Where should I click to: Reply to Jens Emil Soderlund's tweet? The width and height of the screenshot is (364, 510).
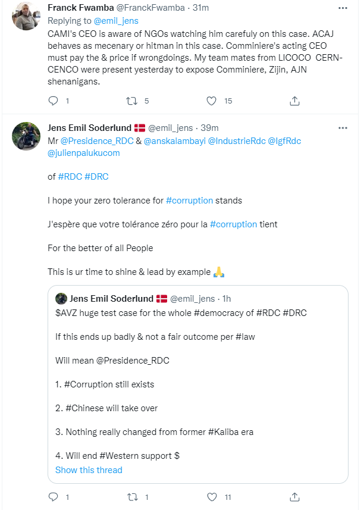(54, 497)
